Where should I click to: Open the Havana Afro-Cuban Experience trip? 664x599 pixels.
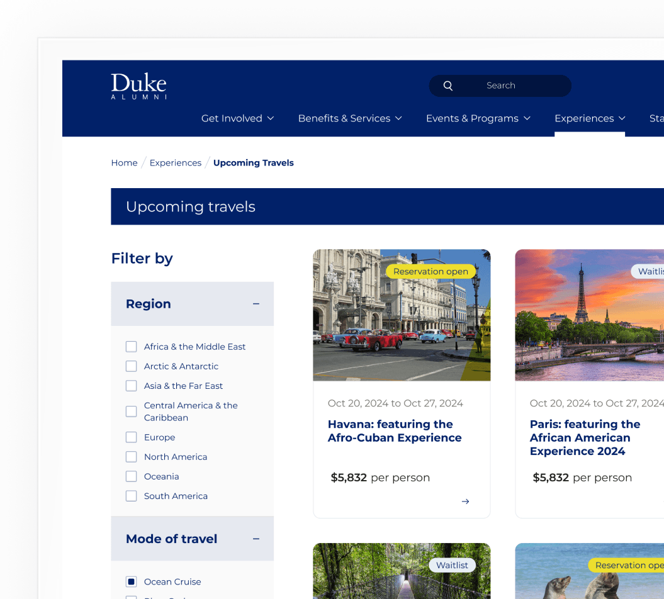[395, 431]
